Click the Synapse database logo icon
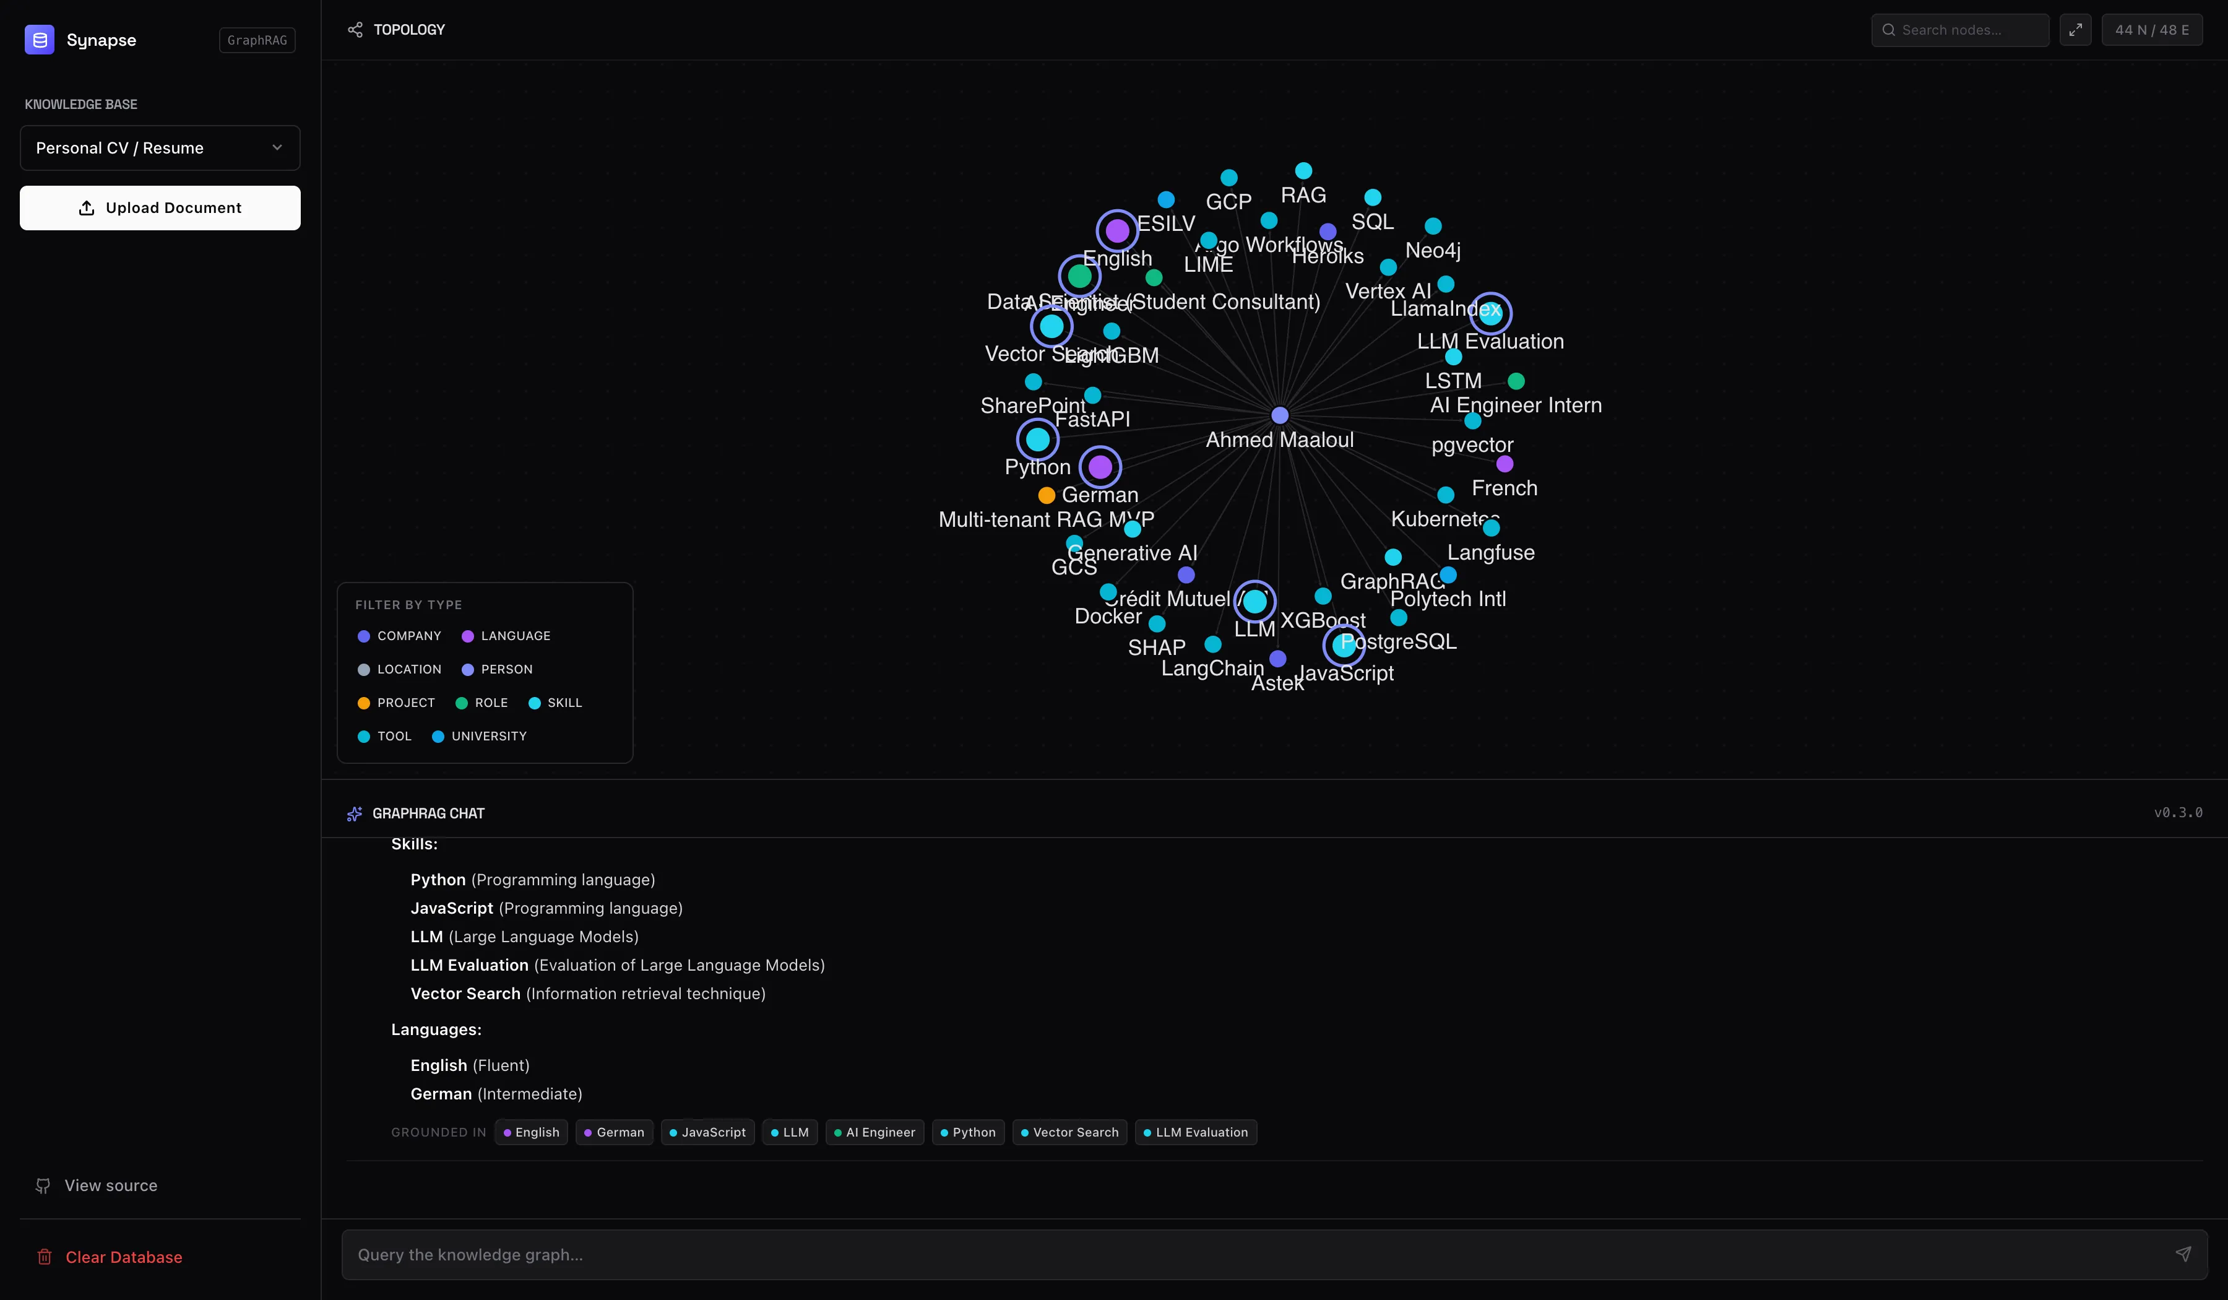The height and width of the screenshot is (1300, 2228). pyautogui.click(x=39, y=40)
